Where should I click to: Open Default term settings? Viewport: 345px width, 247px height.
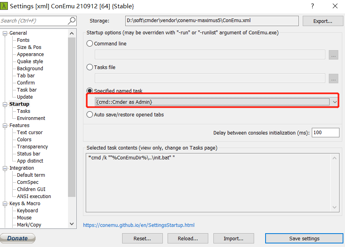(x=31, y=175)
